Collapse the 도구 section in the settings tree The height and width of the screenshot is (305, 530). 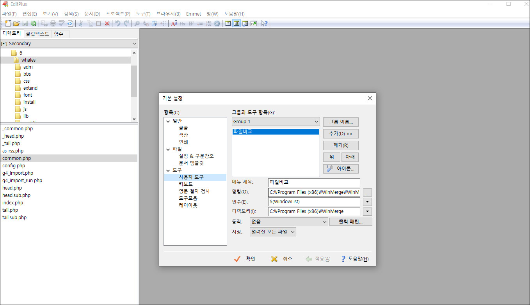tap(167, 170)
